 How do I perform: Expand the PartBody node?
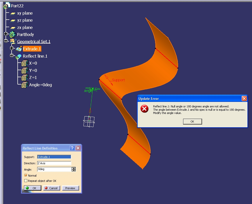(x=6, y=34)
